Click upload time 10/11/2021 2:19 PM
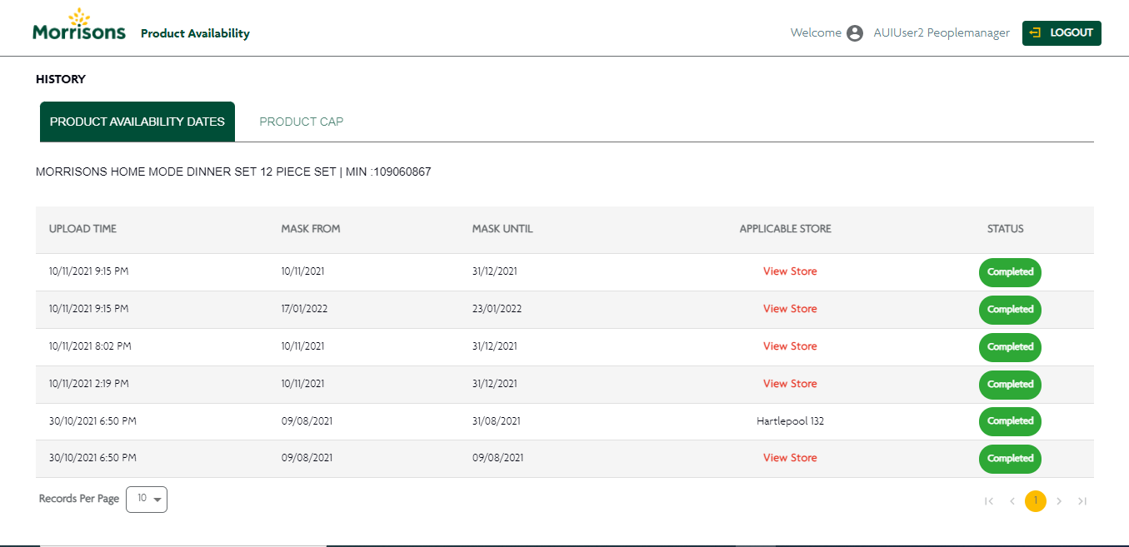 (89, 384)
